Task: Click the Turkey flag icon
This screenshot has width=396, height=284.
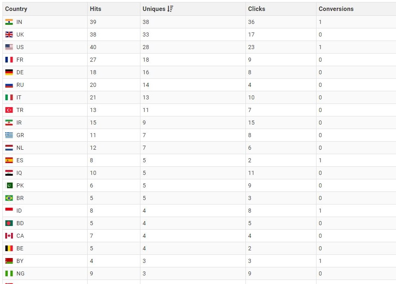Action: click(x=9, y=110)
